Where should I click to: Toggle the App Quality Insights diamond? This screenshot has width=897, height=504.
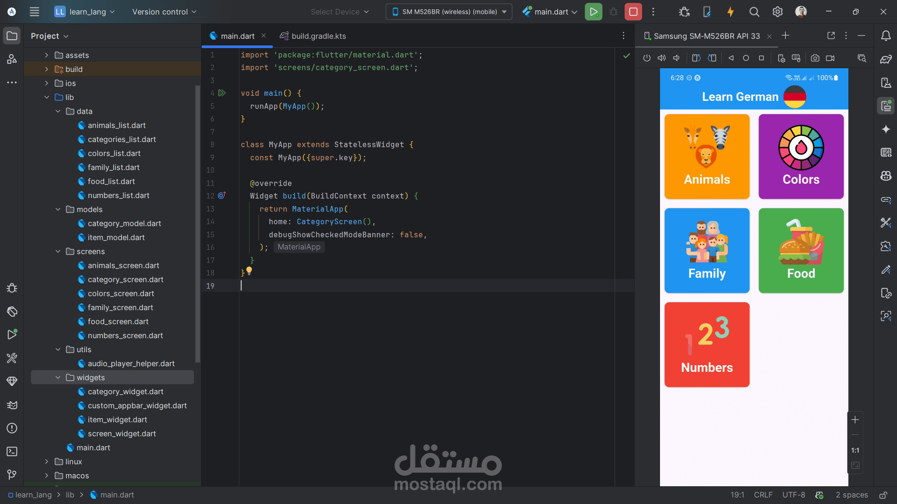[x=12, y=382]
